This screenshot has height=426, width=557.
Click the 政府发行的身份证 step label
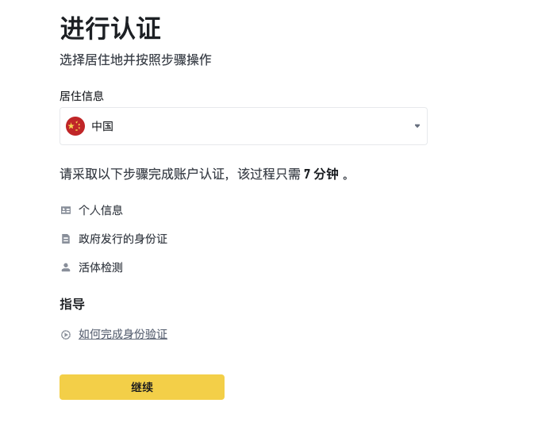[123, 239]
